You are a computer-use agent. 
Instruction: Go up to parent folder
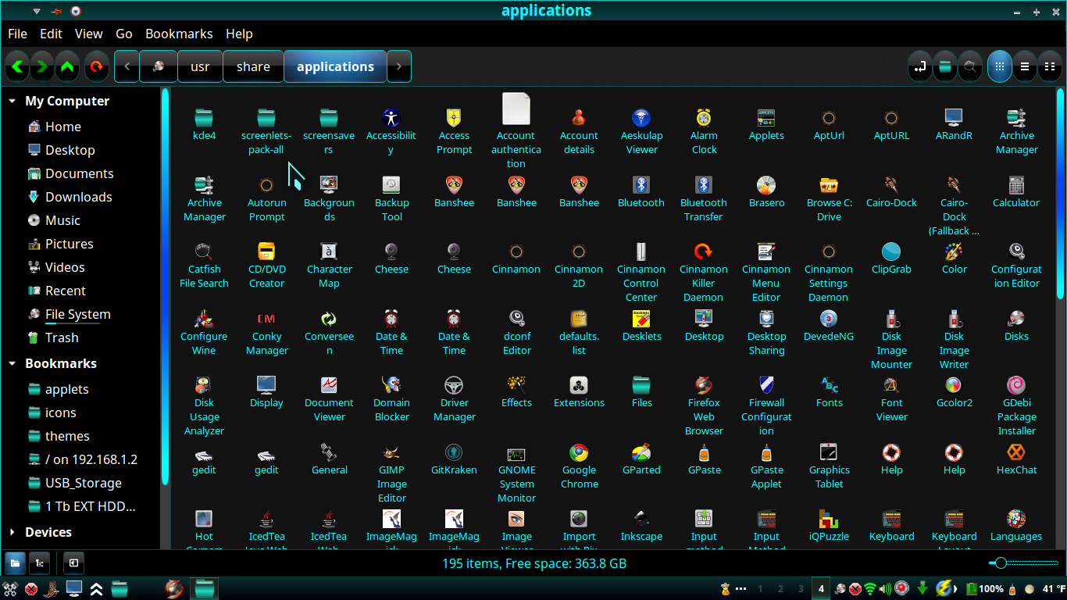click(x=68, y=66)
